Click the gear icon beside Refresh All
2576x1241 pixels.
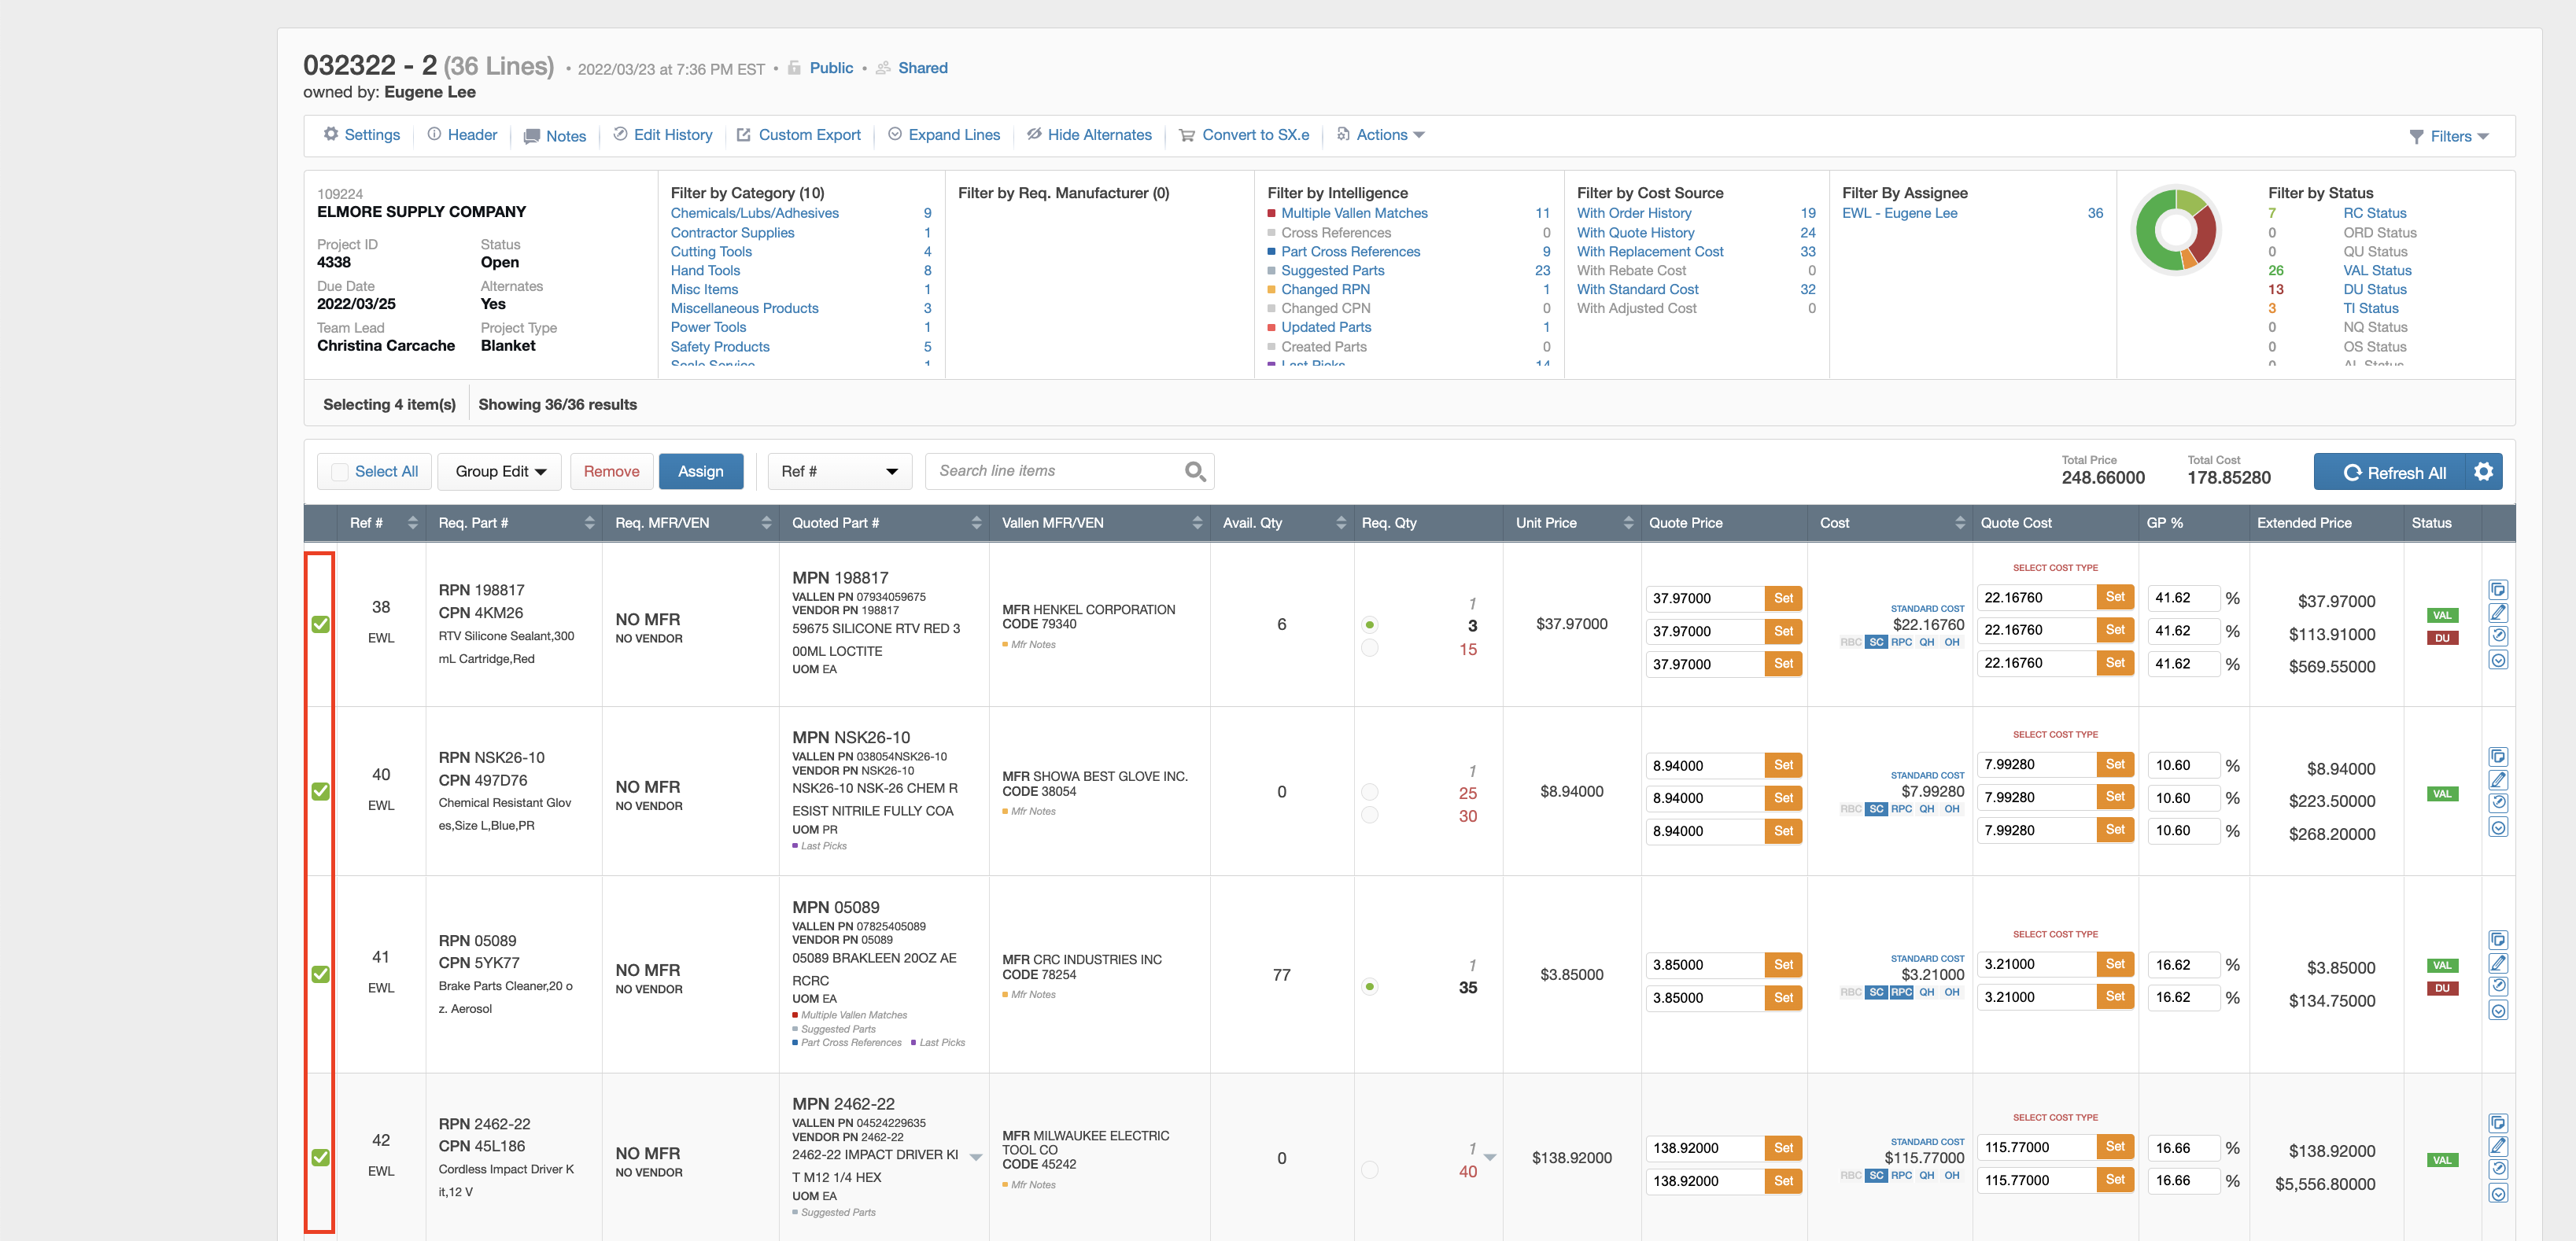pos(2484,472)
